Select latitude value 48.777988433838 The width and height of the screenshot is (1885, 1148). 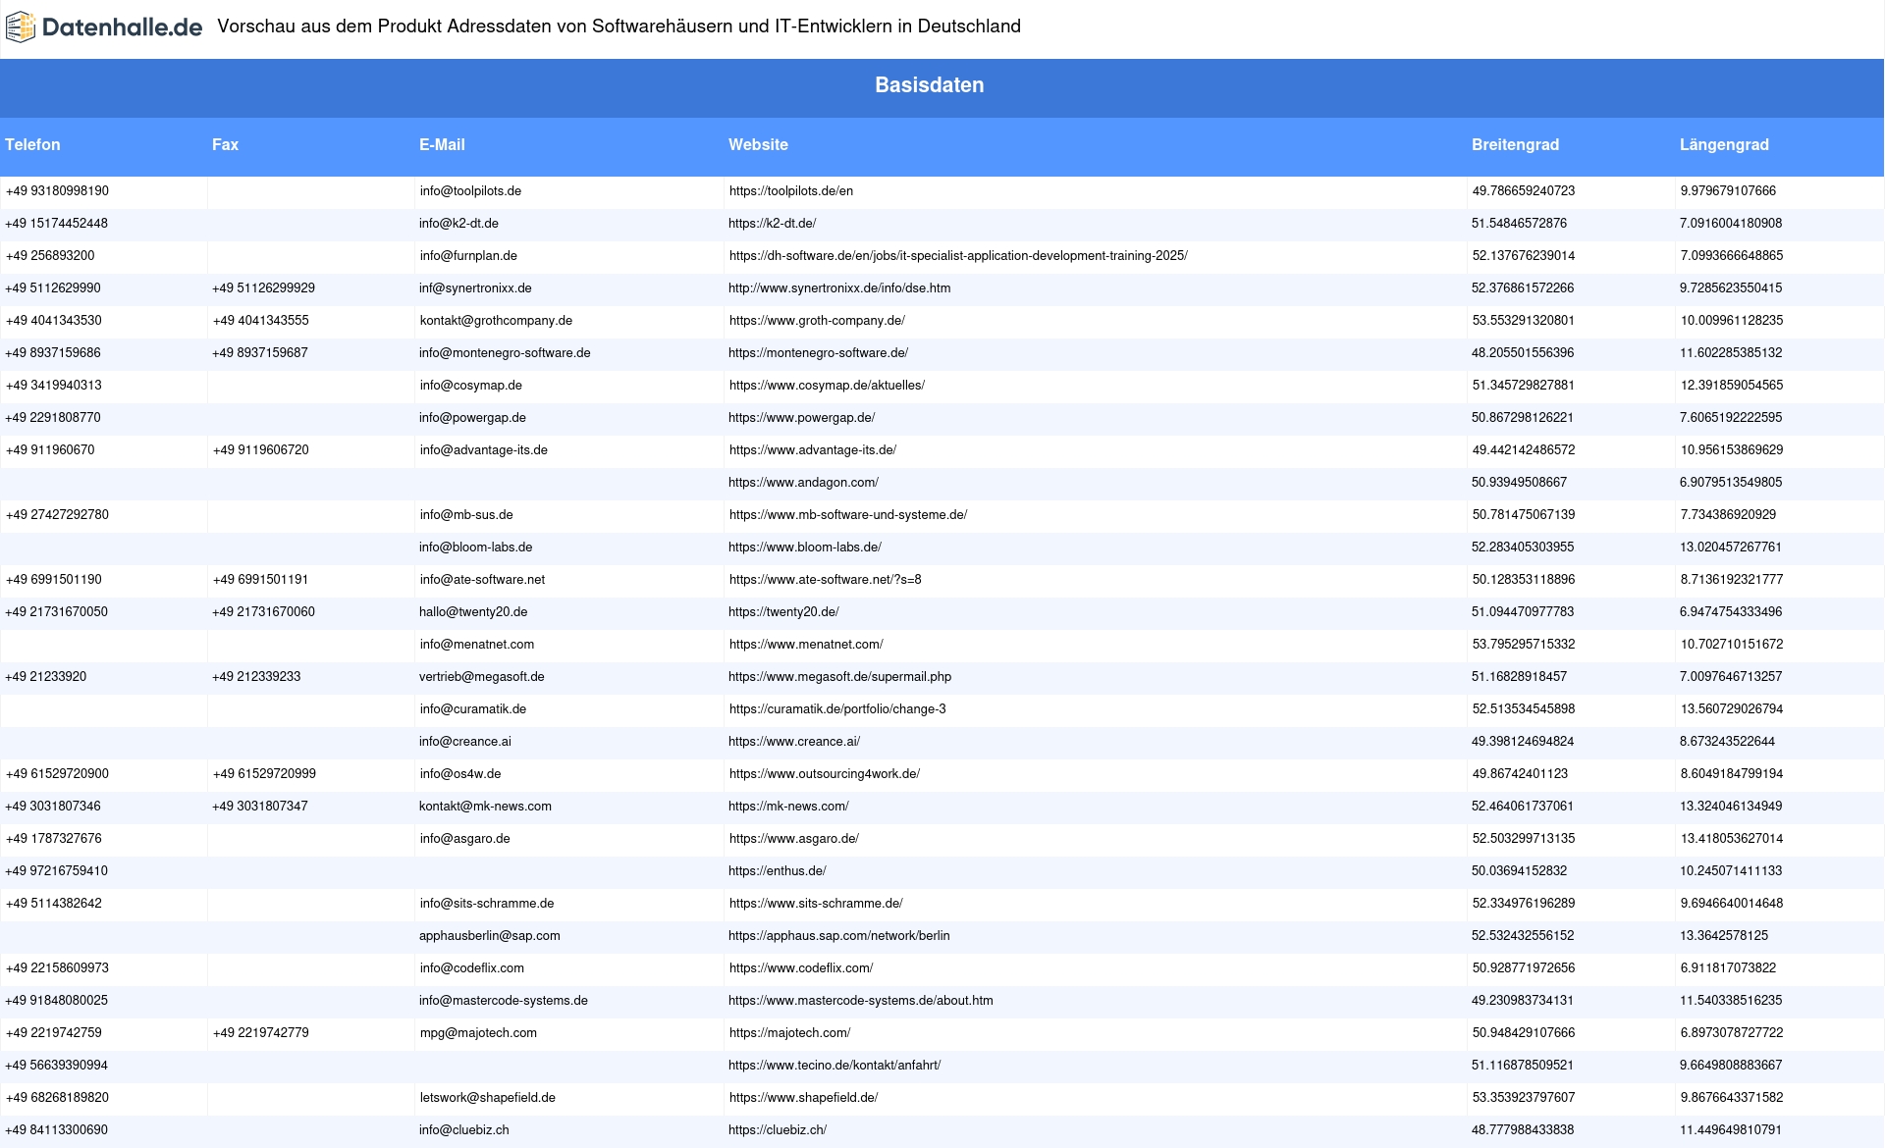pyautogui.click(x=1523, y=1130)
